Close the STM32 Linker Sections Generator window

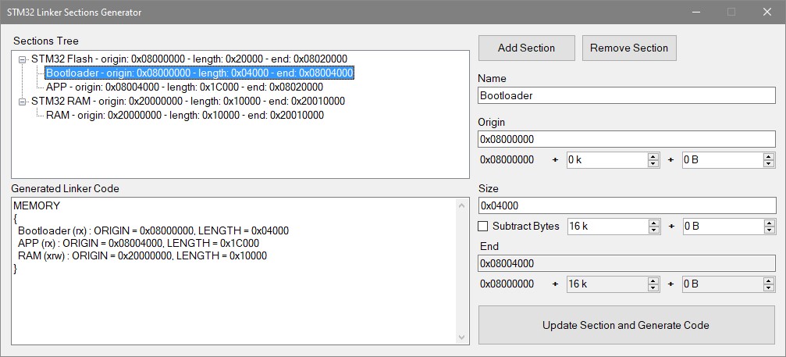coord(767,12)
